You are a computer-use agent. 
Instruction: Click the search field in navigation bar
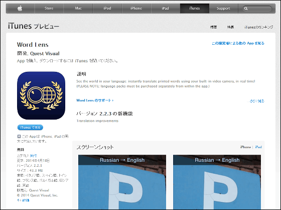coord(257,9)
